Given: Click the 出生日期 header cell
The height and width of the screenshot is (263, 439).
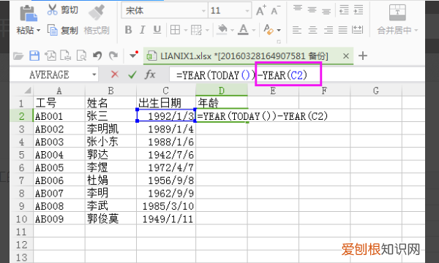Looking at the screenshot, I should (x=166, y=103).
